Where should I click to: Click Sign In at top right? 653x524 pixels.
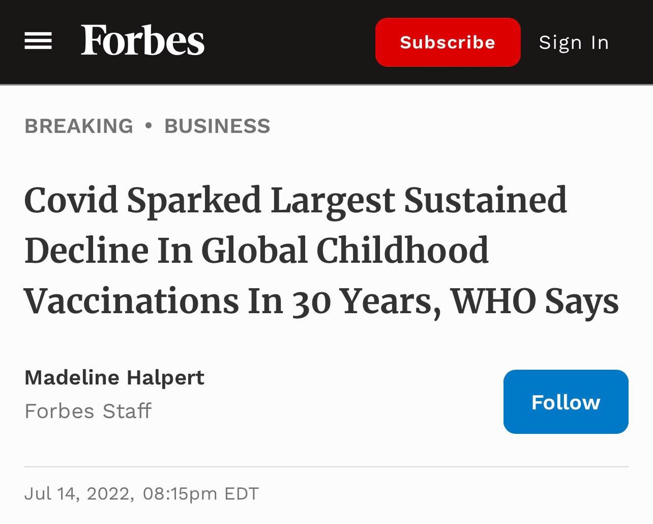pos(574,42)
